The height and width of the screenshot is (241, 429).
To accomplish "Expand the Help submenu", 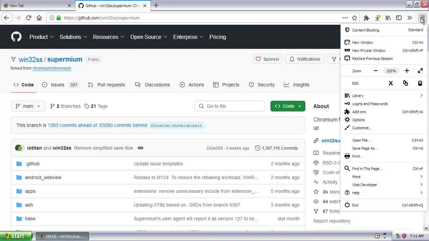I will click(384, 192).
